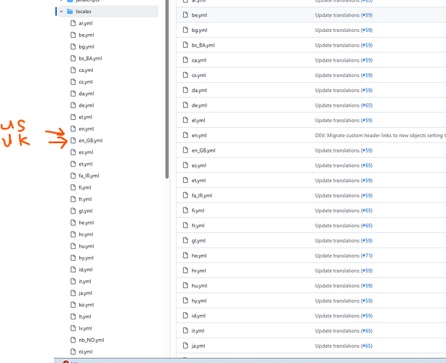
Task: Click file icon beside sidebar es.yml
Action: pyautogui.click(x=73, y=152)
